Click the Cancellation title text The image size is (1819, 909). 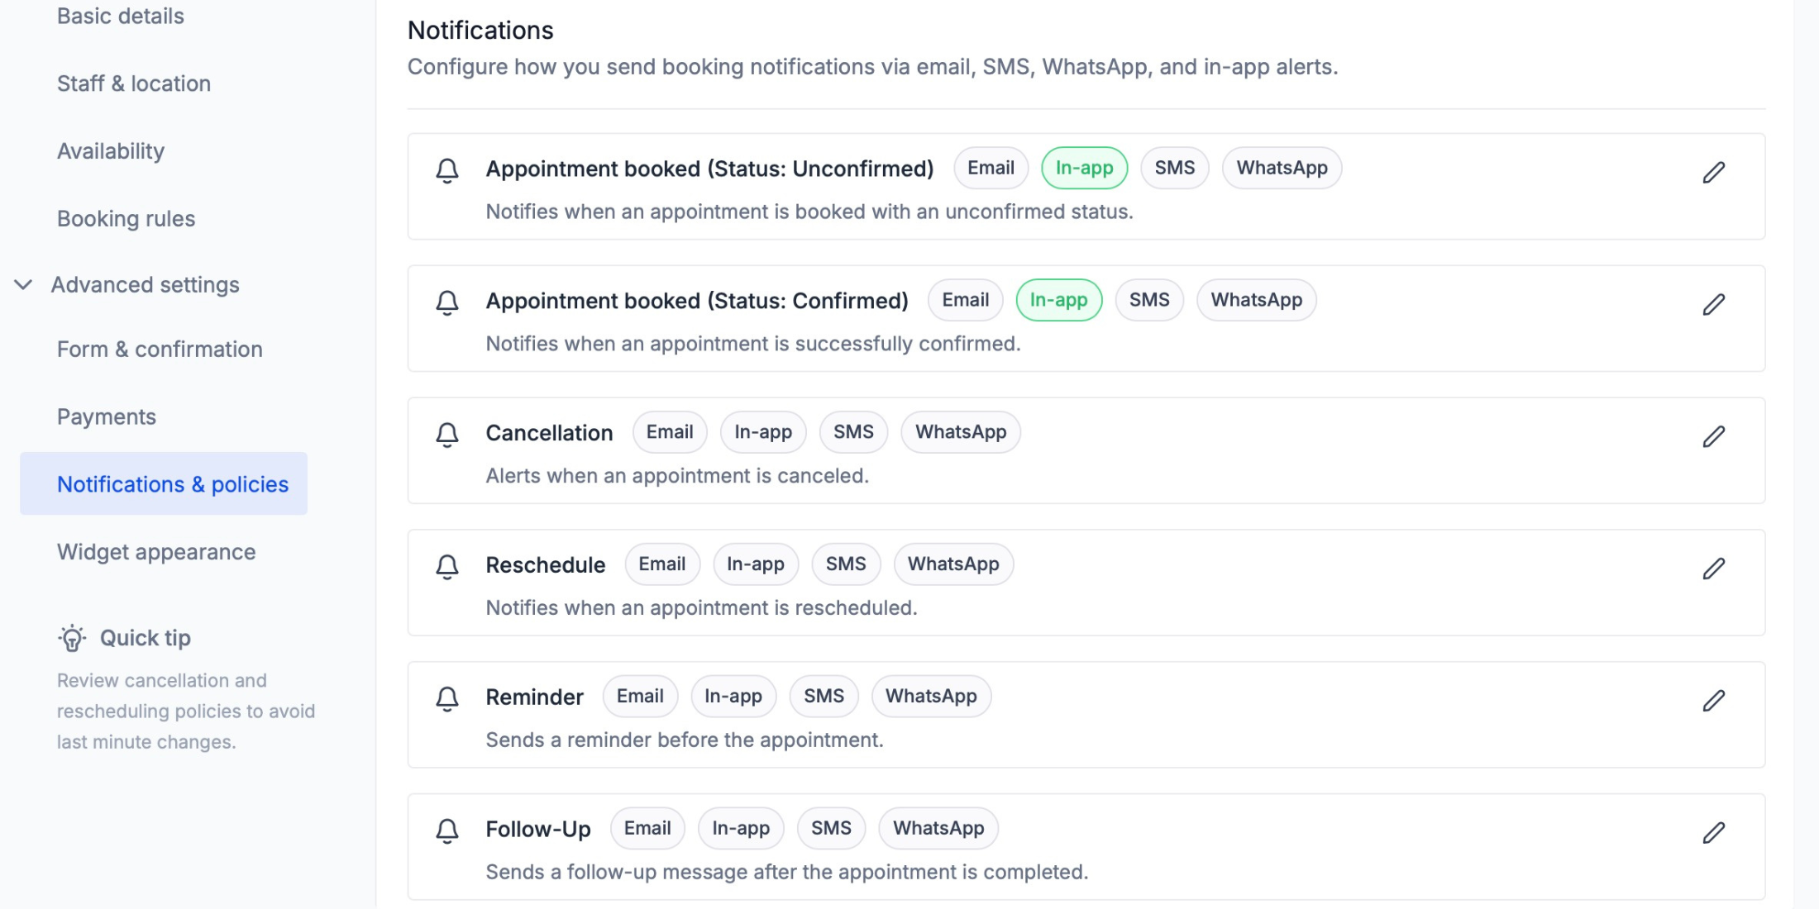tap(549, 433)
